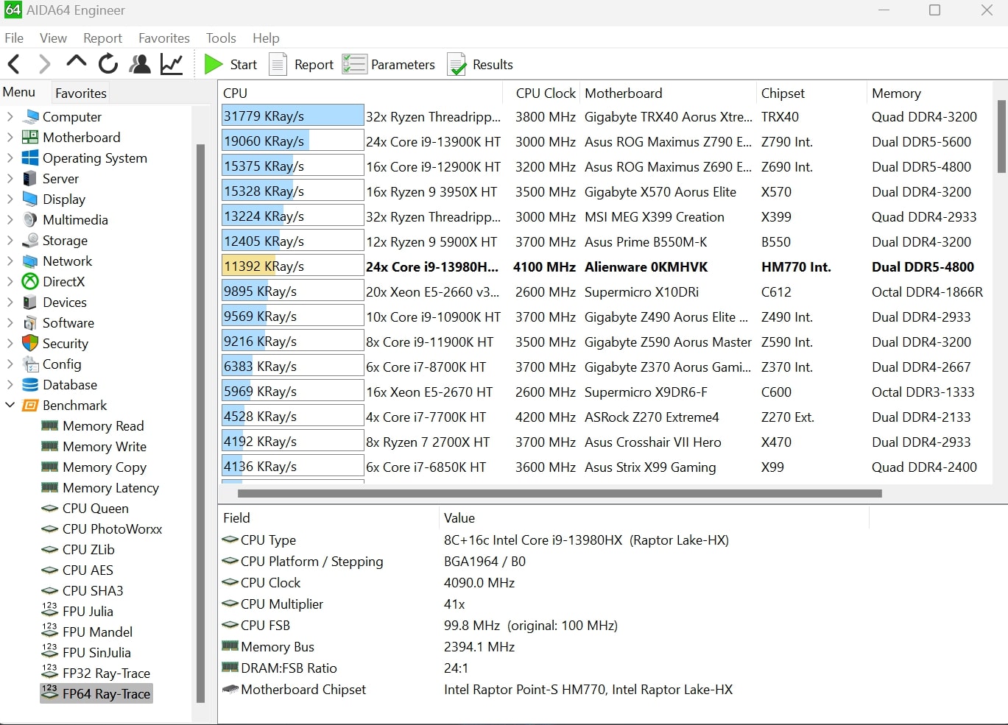The width and height of the screenshot is (1008, 725).
Task: Expand the Database tree node
Action: click(x=10, y=384)
